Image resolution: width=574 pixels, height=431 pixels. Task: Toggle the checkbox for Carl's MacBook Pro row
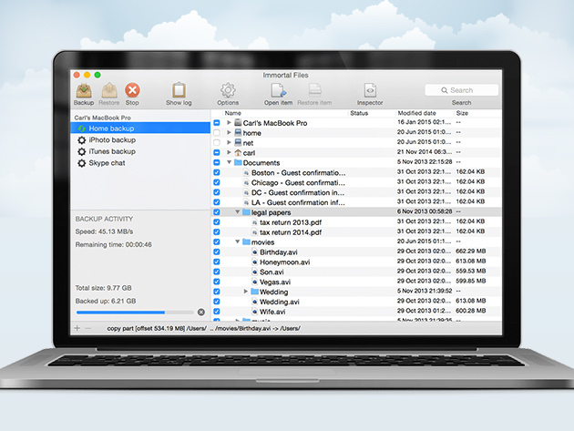pyautogui.click(x=217, y=123)
